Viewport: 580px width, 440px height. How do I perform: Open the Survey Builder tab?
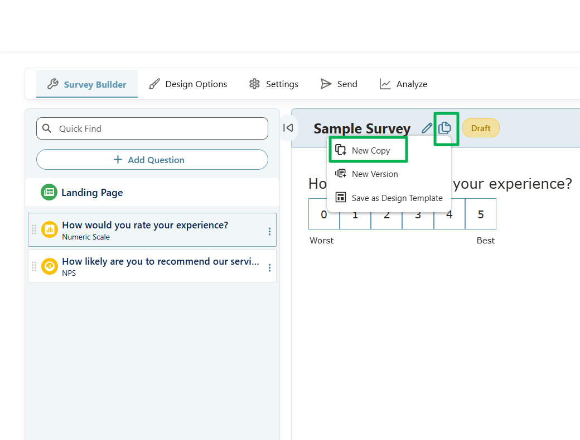click(x=87, y=84)
